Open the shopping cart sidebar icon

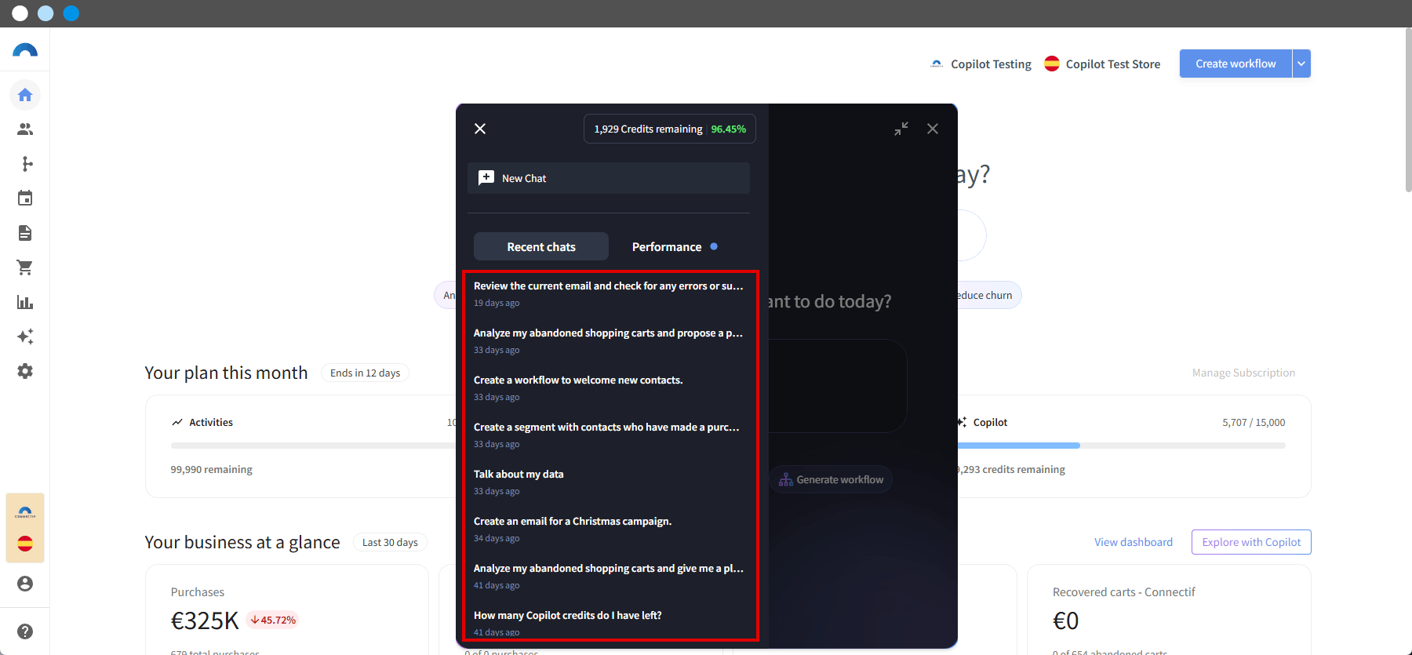(x=25, y=267)
